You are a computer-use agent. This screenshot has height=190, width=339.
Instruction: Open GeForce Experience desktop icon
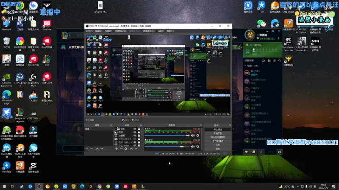6,80
